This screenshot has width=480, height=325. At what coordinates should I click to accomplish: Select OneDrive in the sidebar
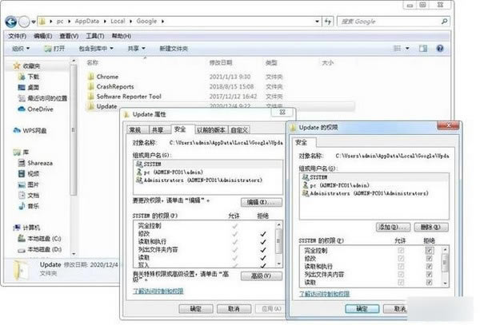pyautogui.click(x=36, y=109)
